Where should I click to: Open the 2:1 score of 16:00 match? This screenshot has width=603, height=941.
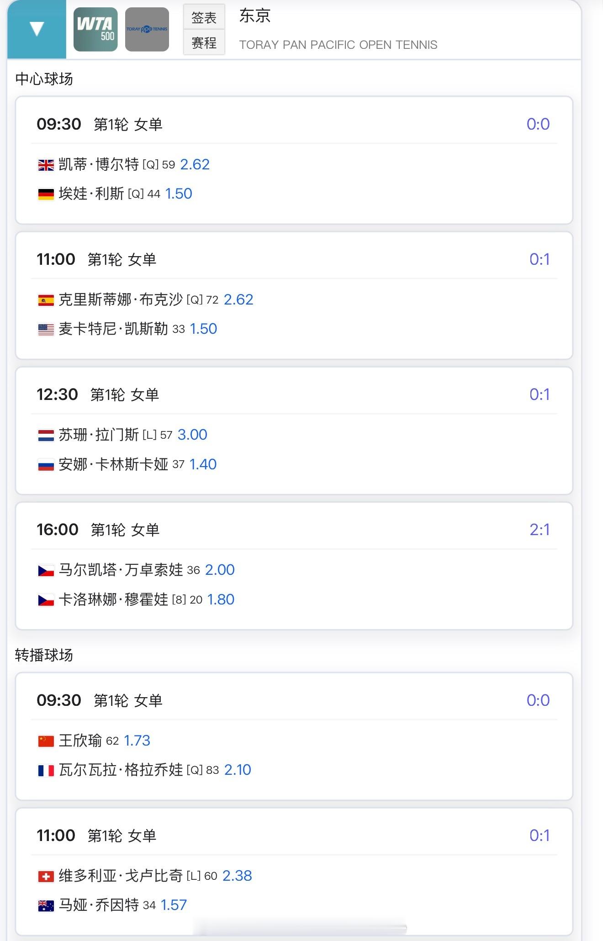coord(540,530)
